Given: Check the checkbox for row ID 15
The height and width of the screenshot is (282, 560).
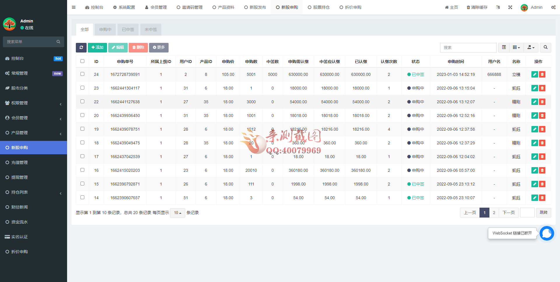Looking at the screenshot, I should click(82, 183).
